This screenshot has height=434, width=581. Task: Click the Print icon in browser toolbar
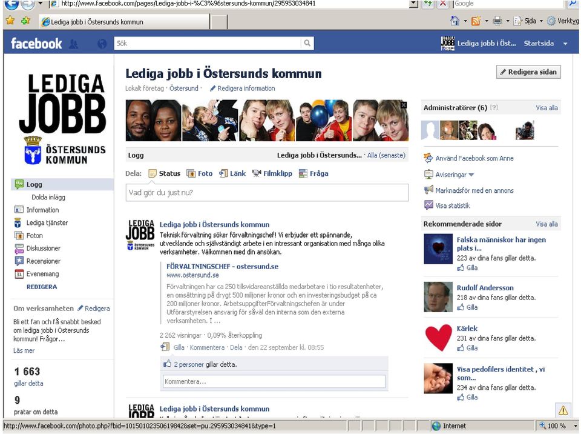497,21
